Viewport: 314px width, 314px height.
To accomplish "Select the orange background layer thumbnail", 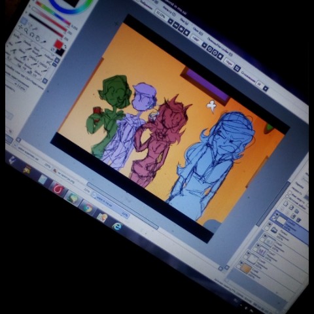I will (246, 268).
